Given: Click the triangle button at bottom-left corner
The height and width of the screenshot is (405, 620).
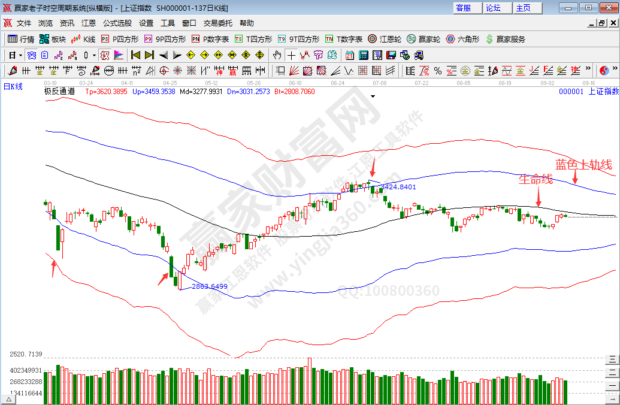Looking at the screenshot, I should [x=9, y=398].
